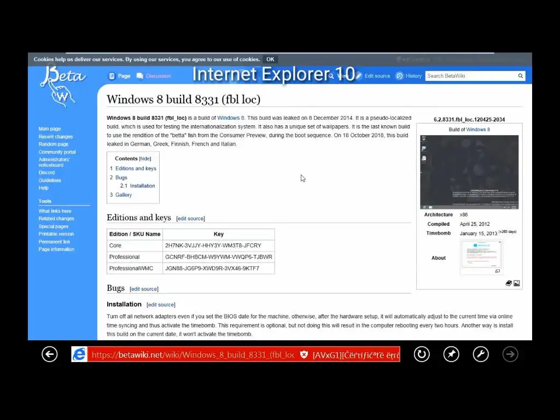Switch to the Discussion tab
560x420 pixels.
158,76
